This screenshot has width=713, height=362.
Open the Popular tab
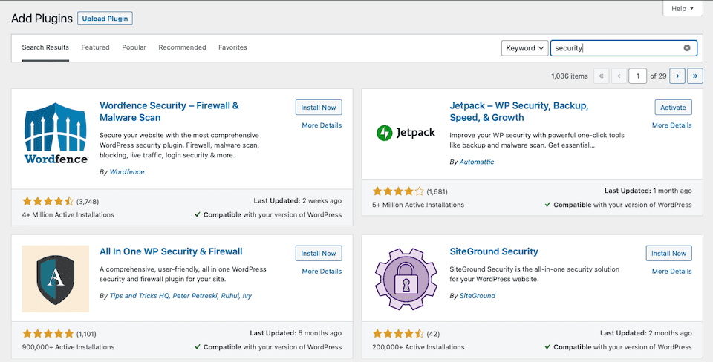coord(134,47)
